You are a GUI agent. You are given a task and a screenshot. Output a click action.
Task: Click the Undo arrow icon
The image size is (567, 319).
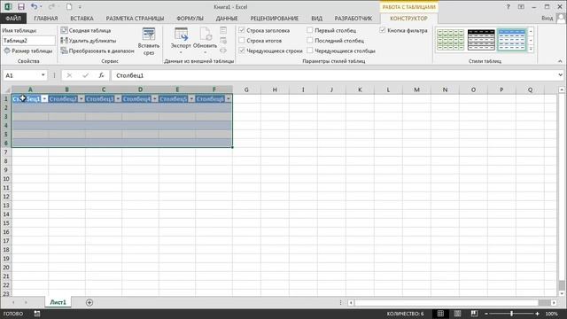(x=34, y=7)
